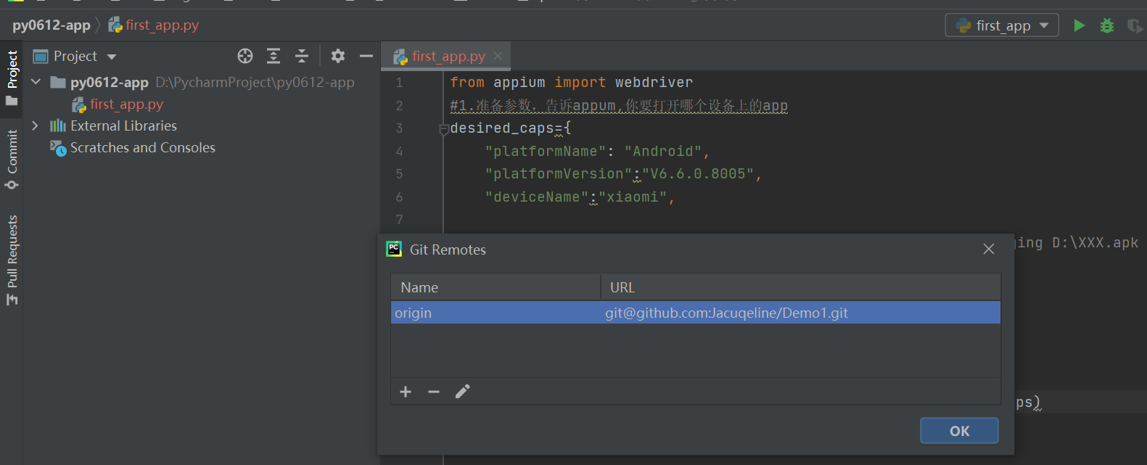
Task: Close the first_app.py editor tab
Action: click(x=498, y=56)
